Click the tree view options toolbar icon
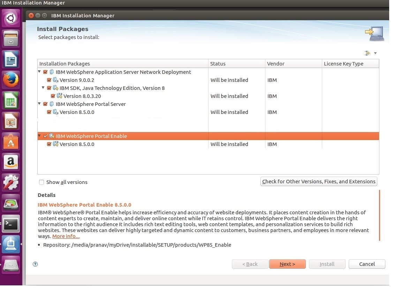This screenshot has height=292, width=393. pos(367,53)
